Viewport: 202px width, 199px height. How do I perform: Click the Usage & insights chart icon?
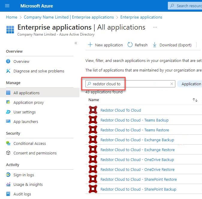coord(8,184)
